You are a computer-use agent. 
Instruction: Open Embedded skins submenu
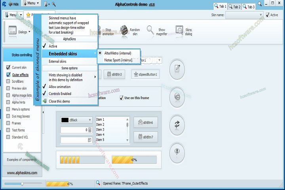(70, 54)
